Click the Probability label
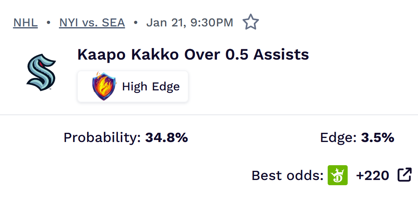Image resolution: width=418 pixels, height=202 pixels. click(x=102, y=138)
